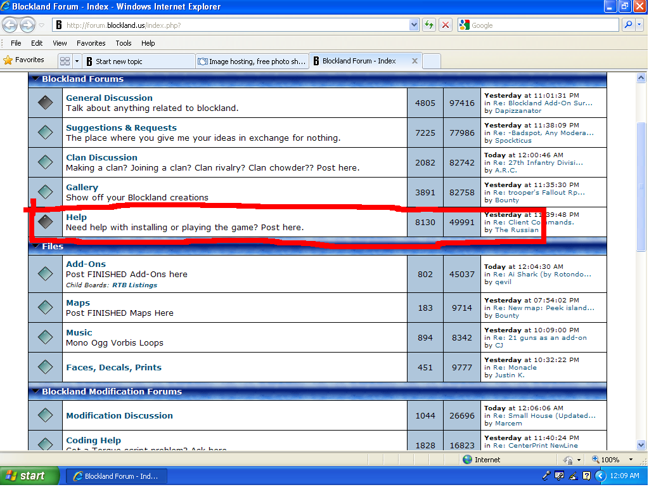The image size is (649, 487).
Task: Open a new blank tab
Action: 431,62
